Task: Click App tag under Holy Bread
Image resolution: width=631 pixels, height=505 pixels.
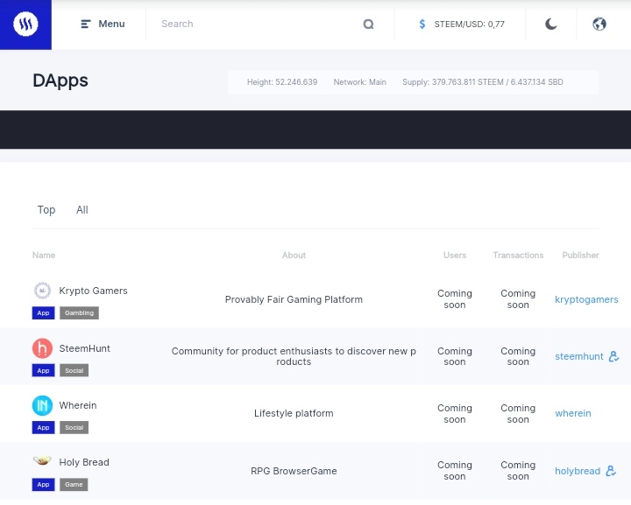Action: coord(43,485)
